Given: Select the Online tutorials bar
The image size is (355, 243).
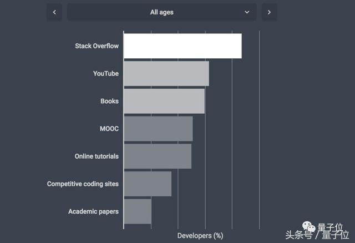Looking at the screenshot, I should [158, 156].
